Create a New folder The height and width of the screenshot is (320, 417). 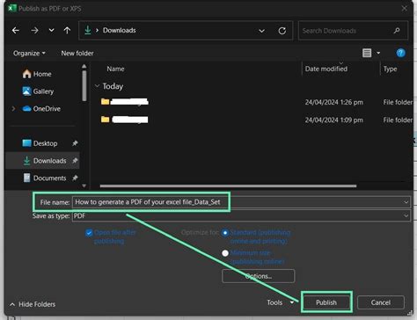[x=77, y=53]
